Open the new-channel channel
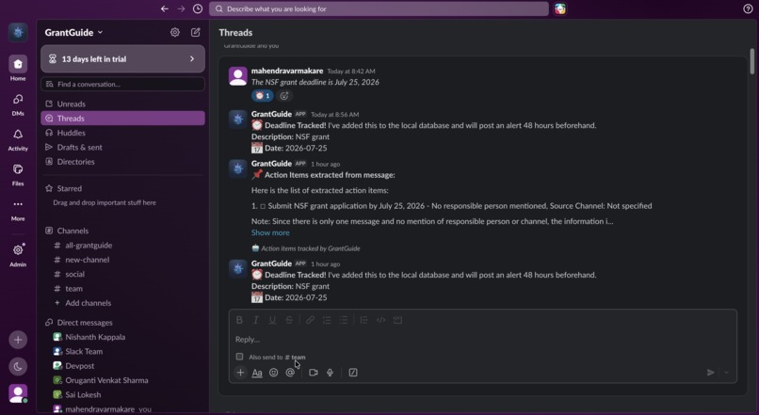 point(123,260)
